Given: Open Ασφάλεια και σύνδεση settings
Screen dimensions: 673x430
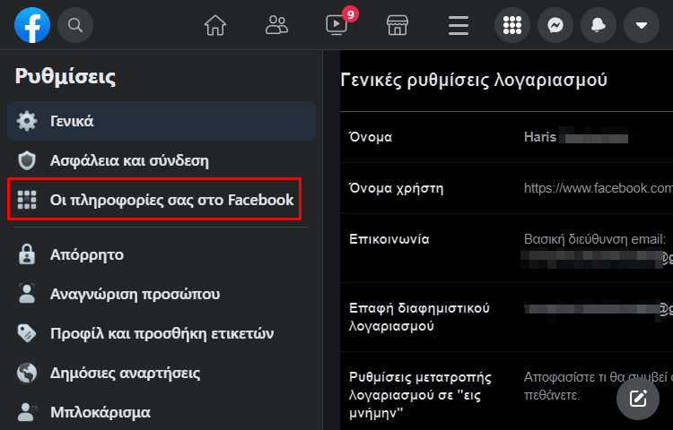Looking at the screenshot, I should click(162, 160).
